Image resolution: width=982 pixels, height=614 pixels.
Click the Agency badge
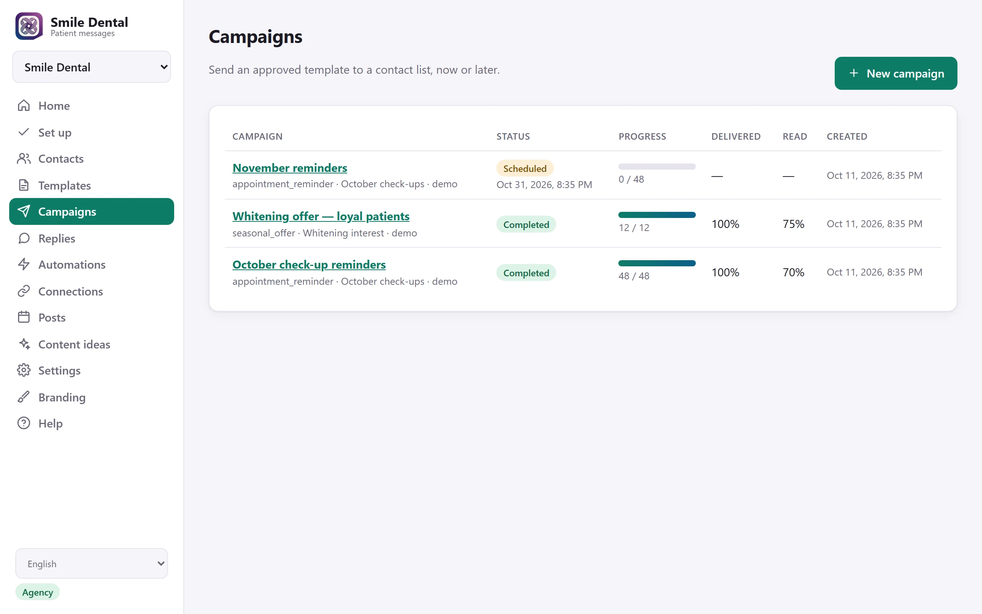click(38, 592)
